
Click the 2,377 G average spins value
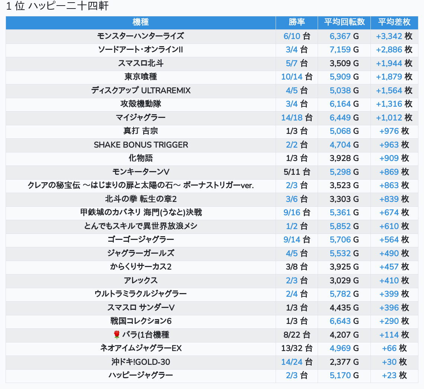(x=344, y=362)
